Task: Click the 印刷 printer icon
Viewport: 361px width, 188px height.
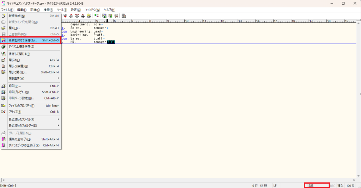Action: [x=4, y=86]
